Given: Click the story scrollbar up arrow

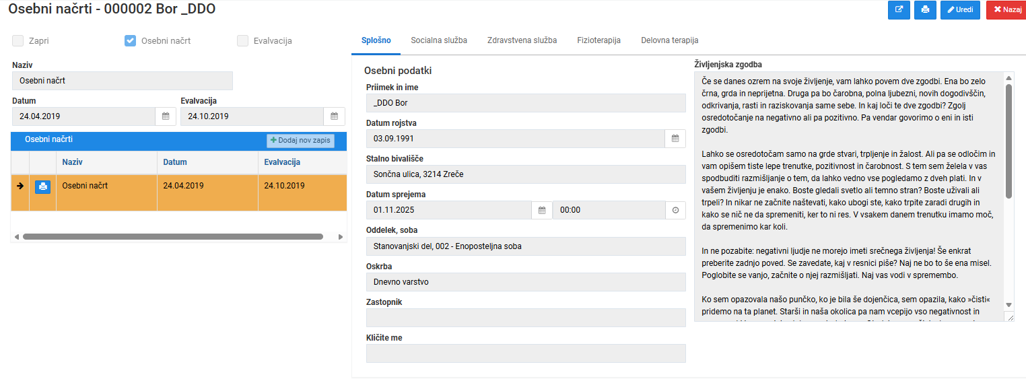Looking at the screenshot, I should click(x=1008, y=78).
